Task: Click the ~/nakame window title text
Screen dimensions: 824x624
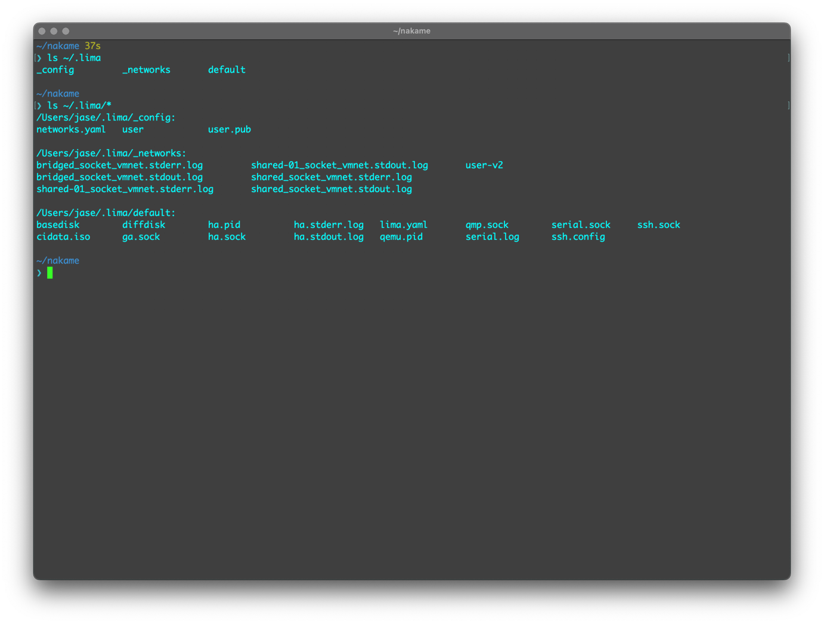Action: click(411, 31)
